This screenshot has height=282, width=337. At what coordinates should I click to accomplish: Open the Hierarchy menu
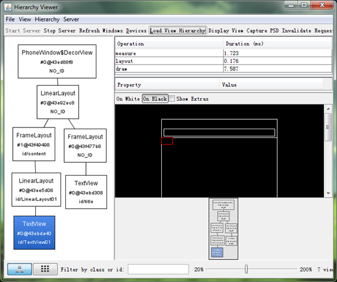(47, 19)
